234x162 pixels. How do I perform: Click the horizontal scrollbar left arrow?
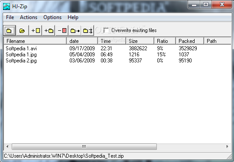point(7,147)
